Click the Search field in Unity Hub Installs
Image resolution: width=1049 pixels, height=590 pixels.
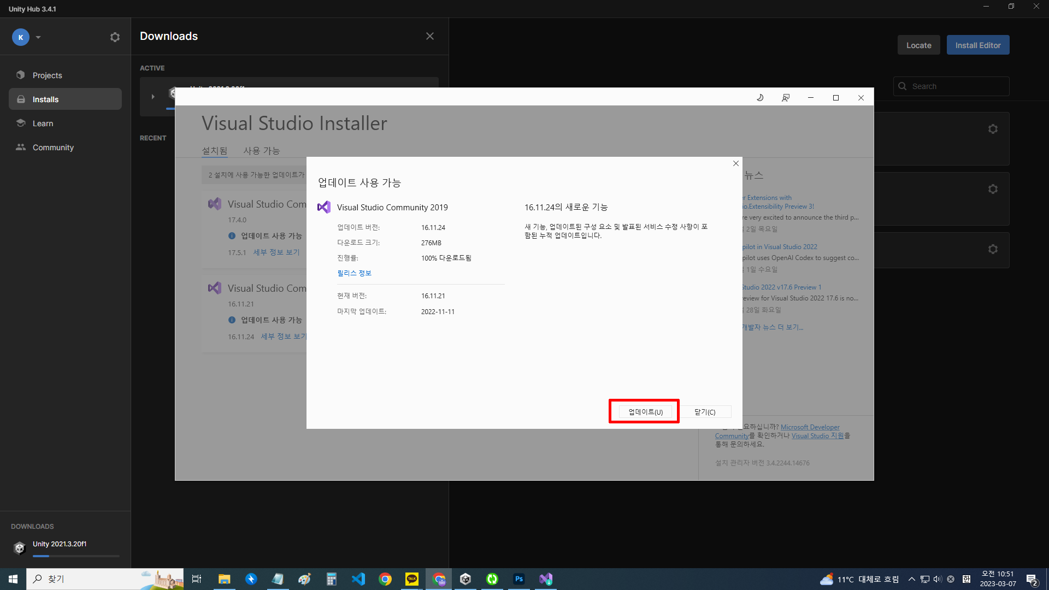951,86
